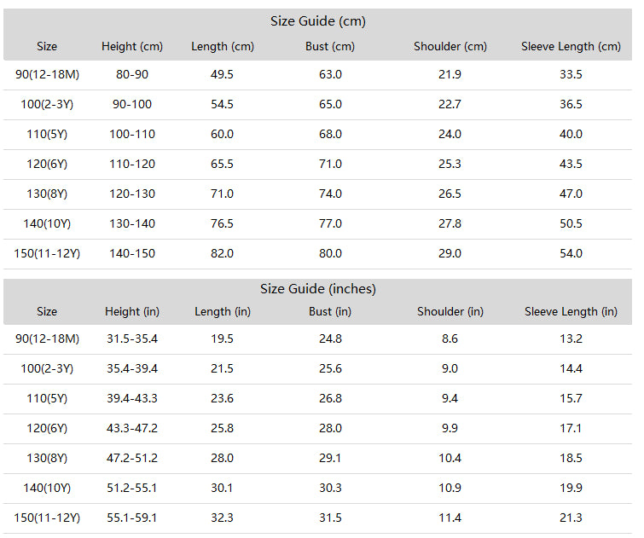Click the Shoulder (in) column header

(x=450, y=312)
